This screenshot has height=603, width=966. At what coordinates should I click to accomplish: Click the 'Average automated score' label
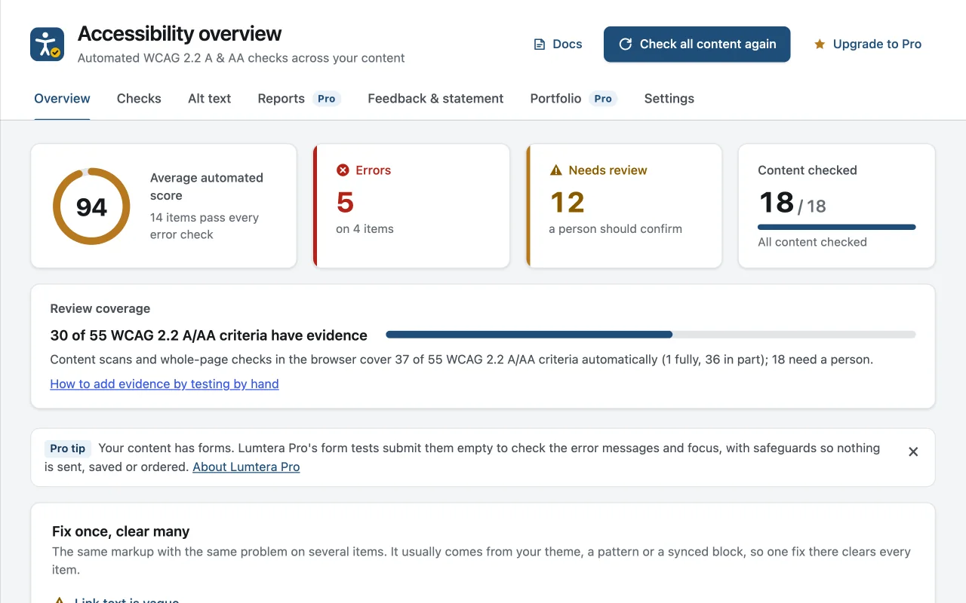point(207,187)
